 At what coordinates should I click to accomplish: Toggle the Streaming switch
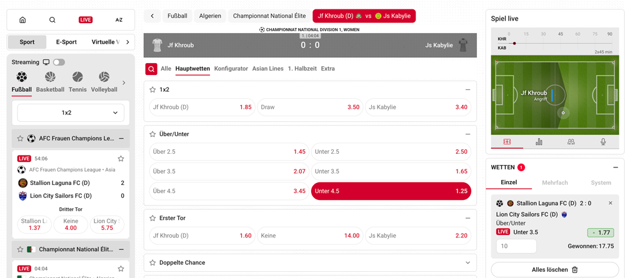pyautogui.click(x=59, y=62)
